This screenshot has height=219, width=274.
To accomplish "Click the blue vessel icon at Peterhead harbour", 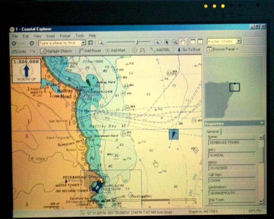I will point(98,187).
